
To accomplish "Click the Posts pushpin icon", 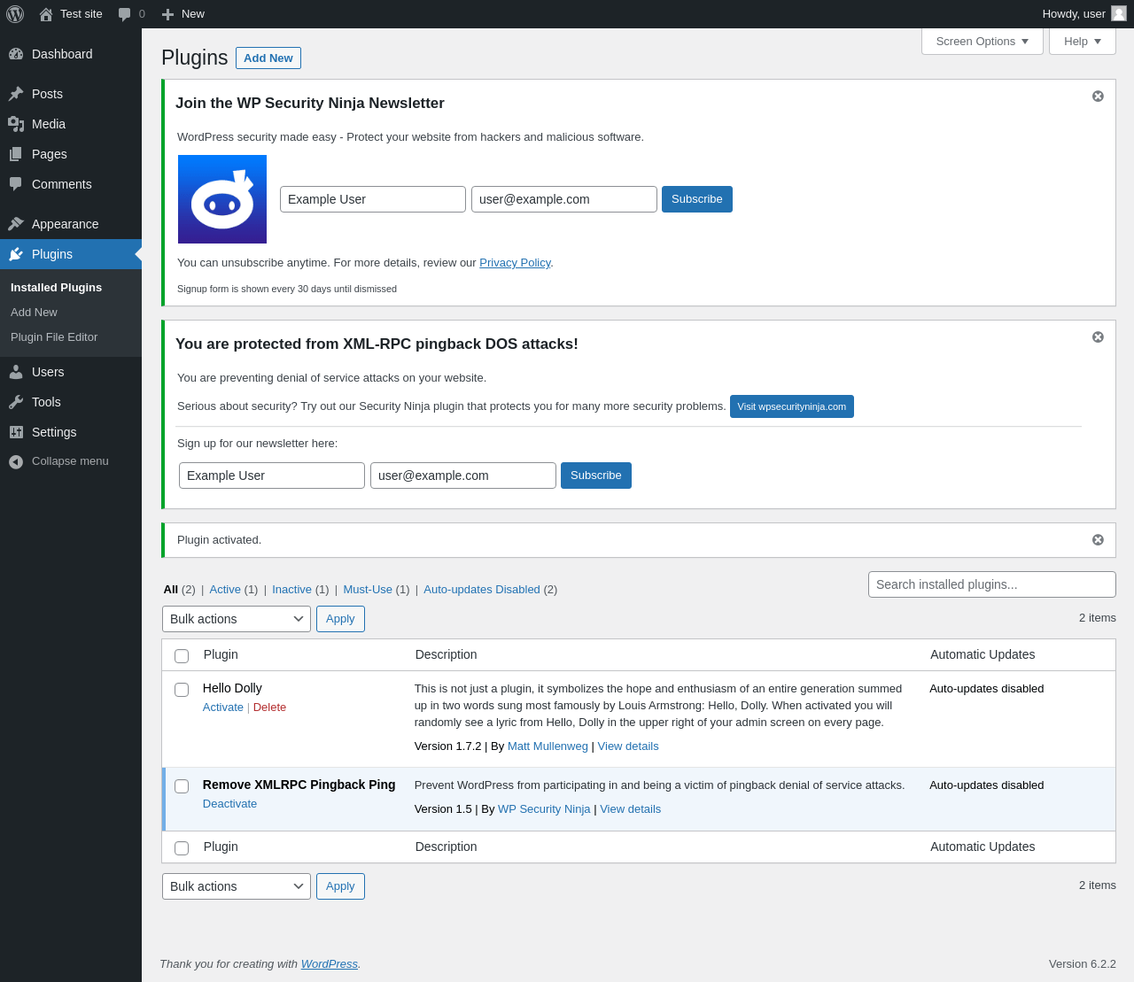I will pyautogui.click(x=16, y=94).
